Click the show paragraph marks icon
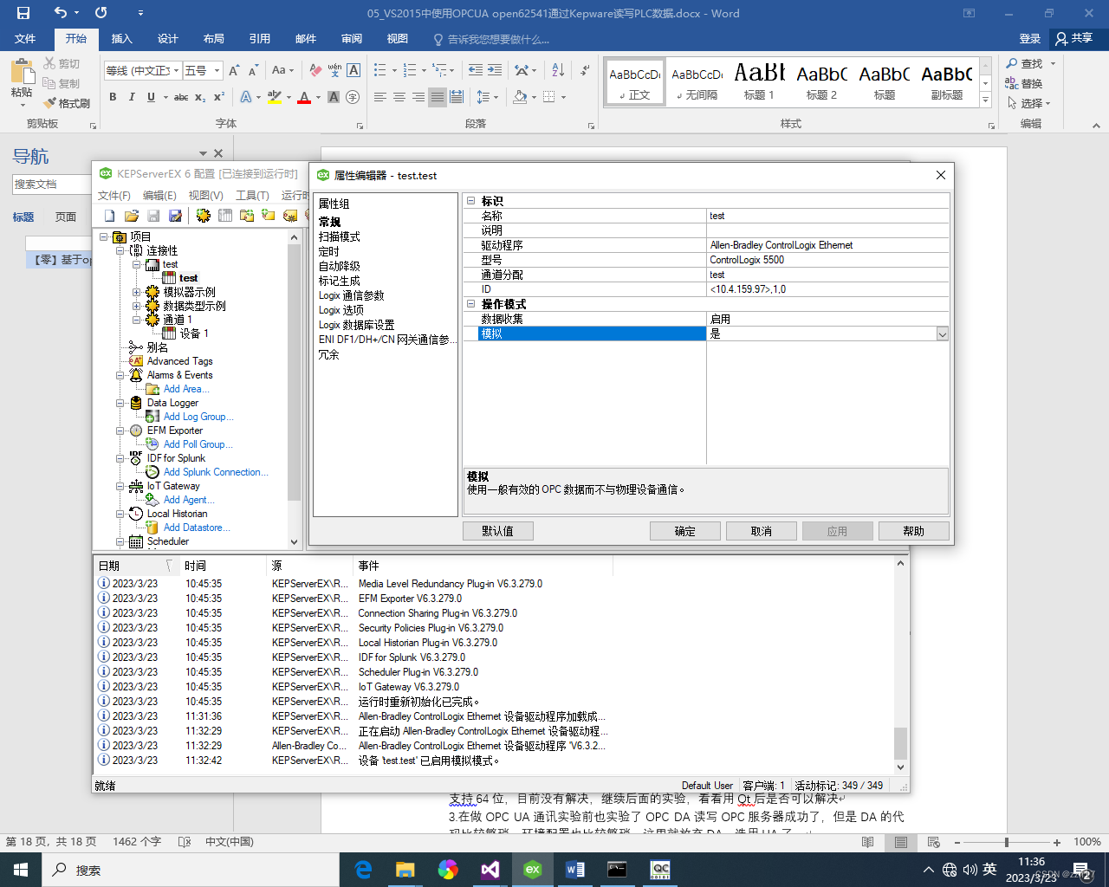 pos(586,70)
